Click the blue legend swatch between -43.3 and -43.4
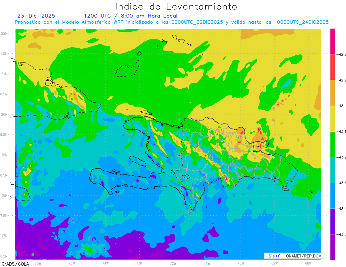The image size is (346, 267). 332,196
